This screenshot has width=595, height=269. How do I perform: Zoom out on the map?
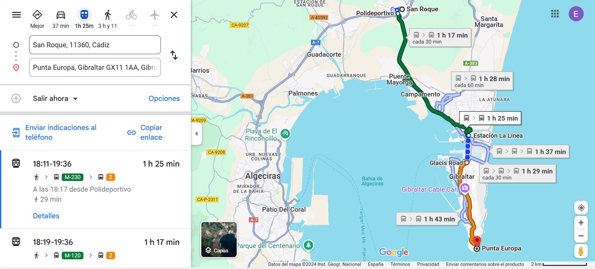pyautogui.click(x=581, y=236)
